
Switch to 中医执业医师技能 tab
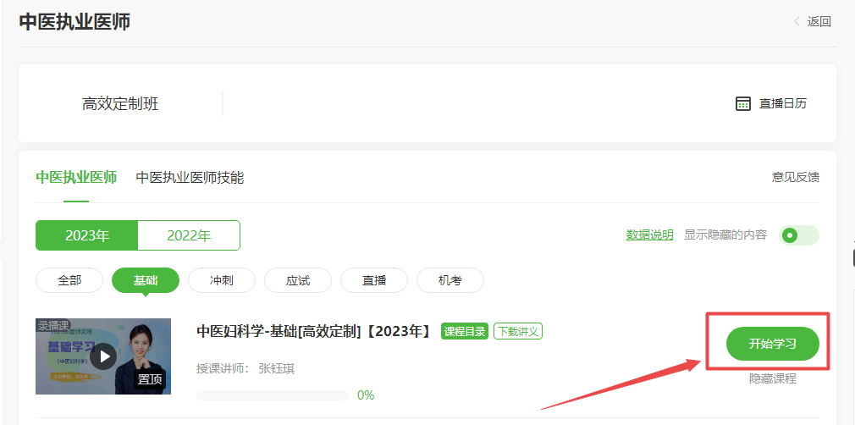point(190,177)
